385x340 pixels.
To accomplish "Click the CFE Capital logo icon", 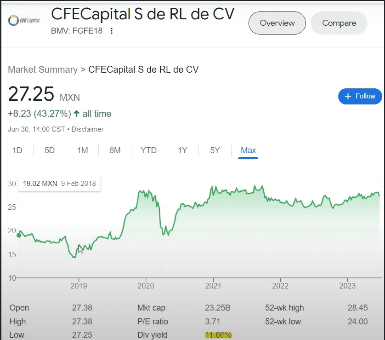I will (24, 20).
